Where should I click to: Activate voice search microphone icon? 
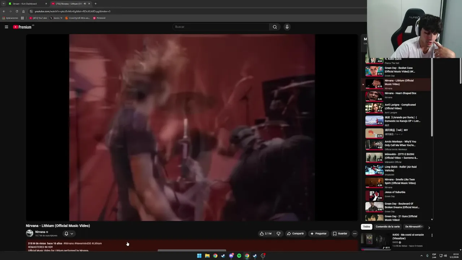(287, 27)
